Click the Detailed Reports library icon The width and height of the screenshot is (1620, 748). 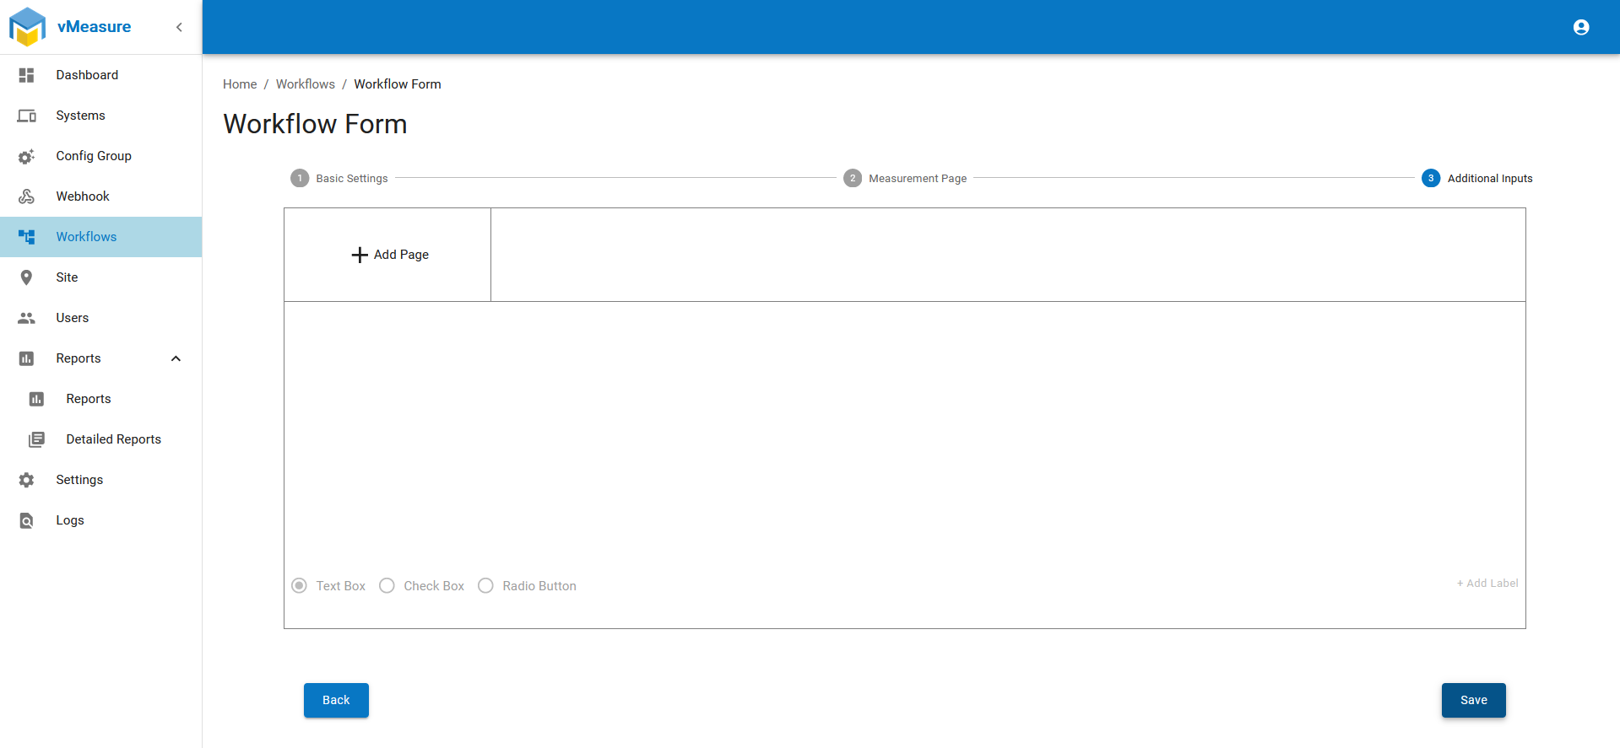pos(37,439)
